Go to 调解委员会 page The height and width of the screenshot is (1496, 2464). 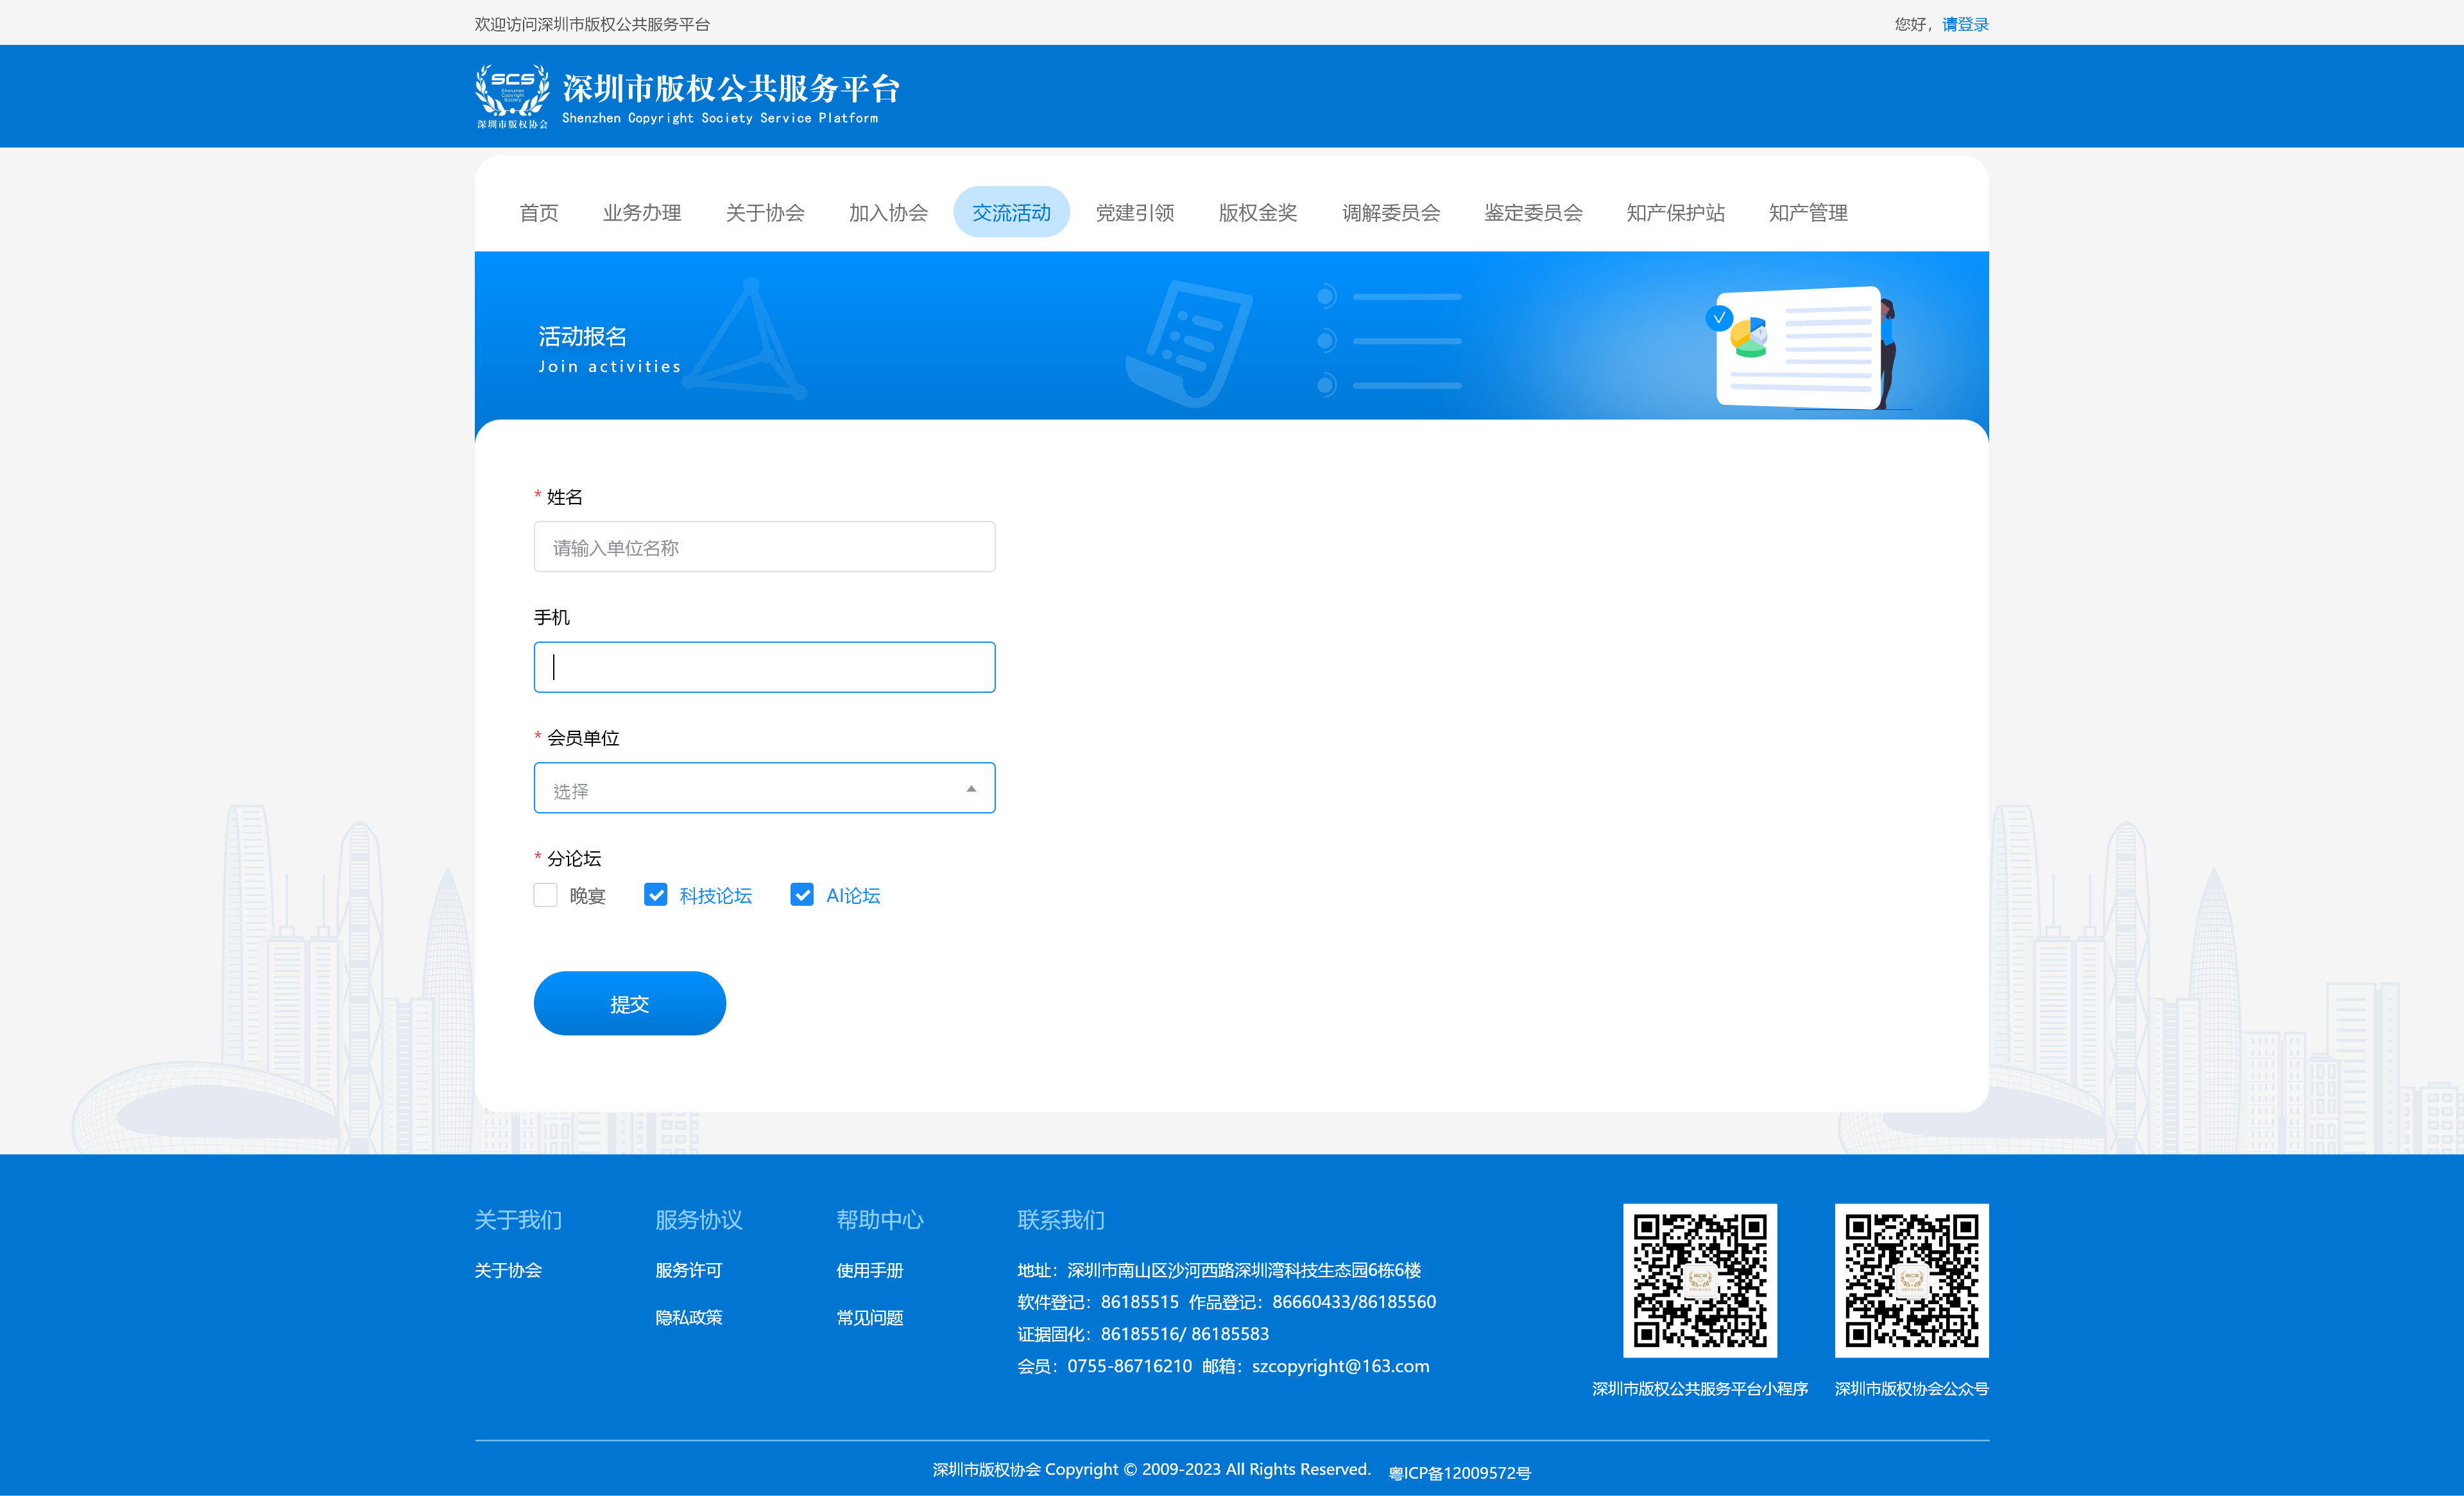pyautogui.click(x=1391, y=212)
